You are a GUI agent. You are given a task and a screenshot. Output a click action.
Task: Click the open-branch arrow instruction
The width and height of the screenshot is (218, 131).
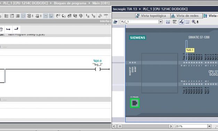pyautogui.click(x=8, y=29)
